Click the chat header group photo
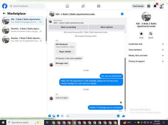 [52, 14]
